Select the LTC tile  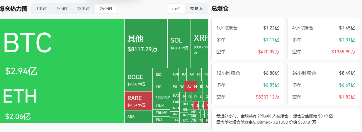coord(161,87)
